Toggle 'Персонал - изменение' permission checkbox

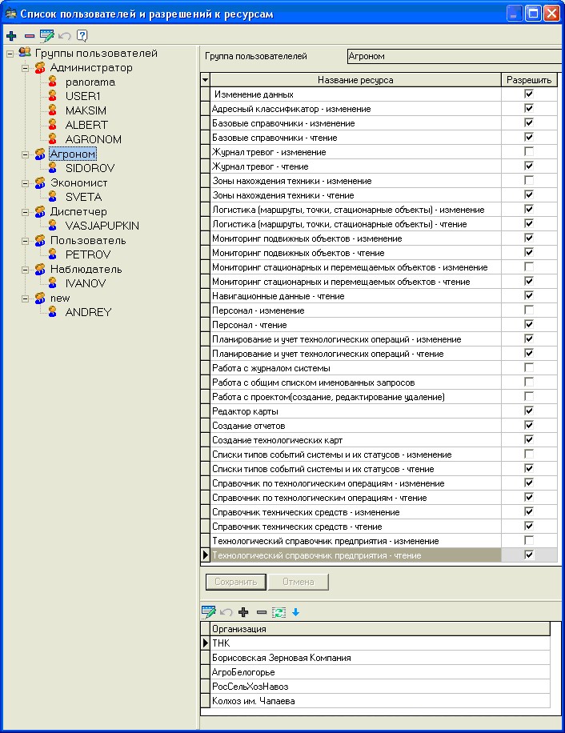(x=528, y=310)
